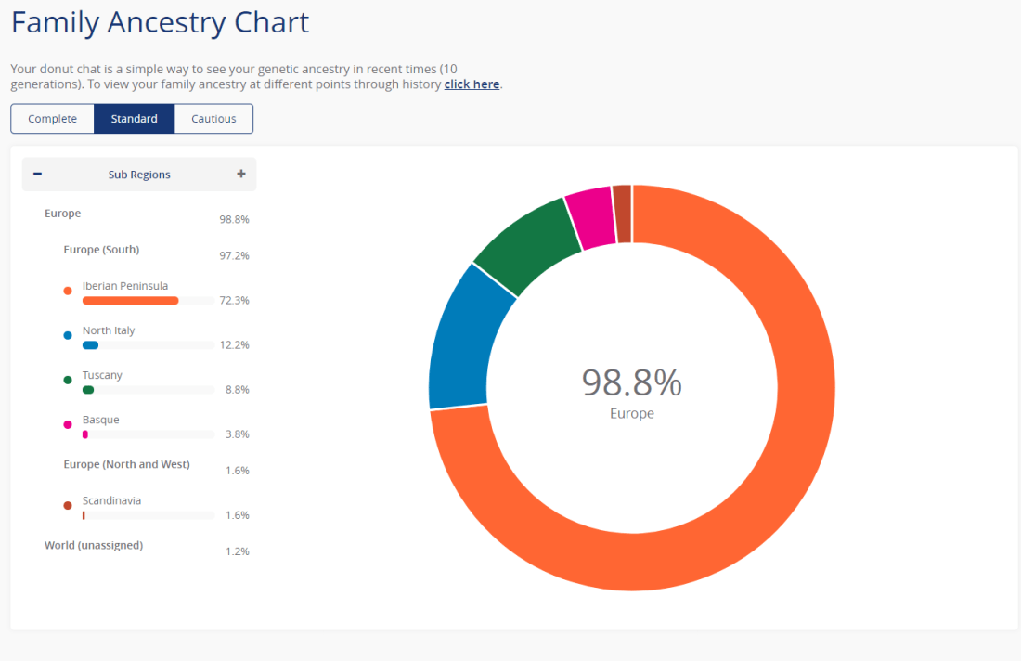
Task: Click the red Scandinavia legend dot
Action: 68,505
